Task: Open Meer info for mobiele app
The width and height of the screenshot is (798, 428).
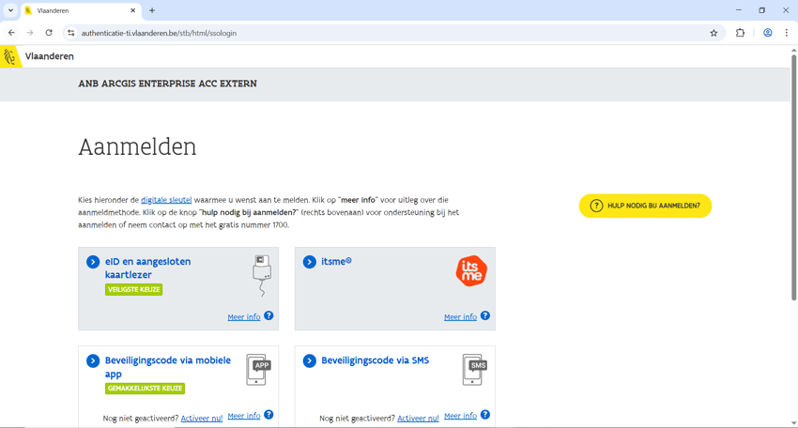Action: 244,415
